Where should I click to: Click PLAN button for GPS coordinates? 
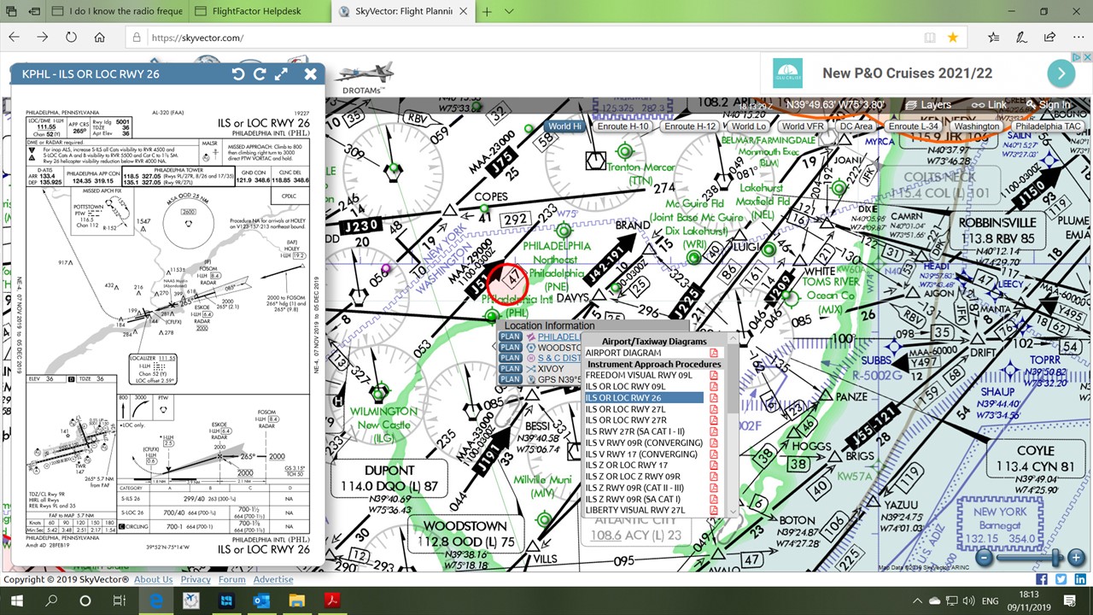(511, 379)
